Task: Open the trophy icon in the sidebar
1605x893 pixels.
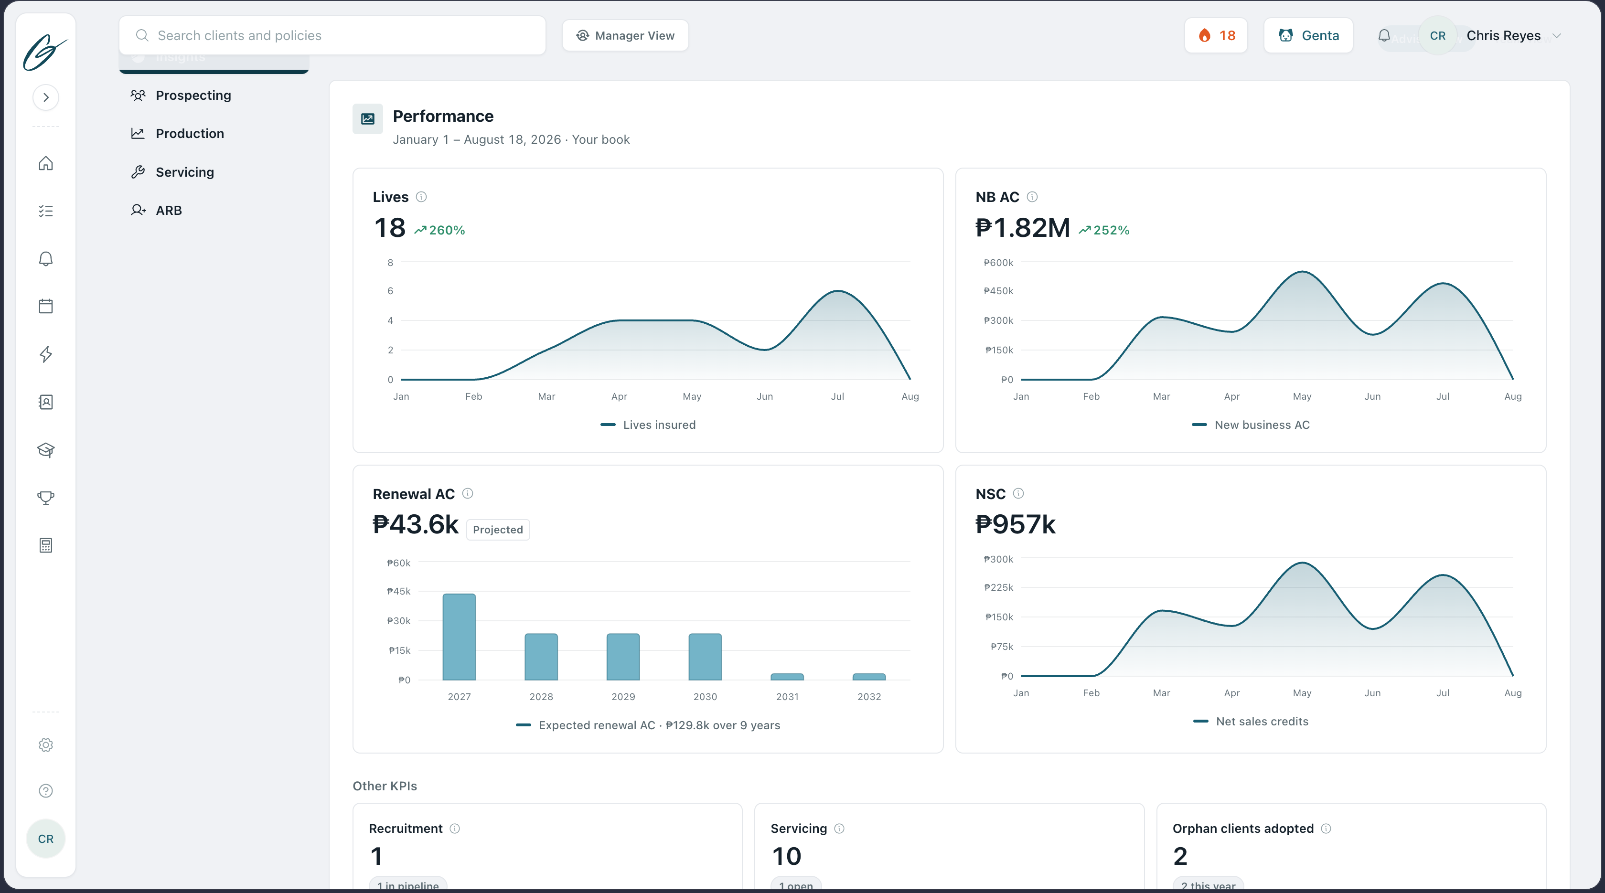Action: (x=45, y=498)
